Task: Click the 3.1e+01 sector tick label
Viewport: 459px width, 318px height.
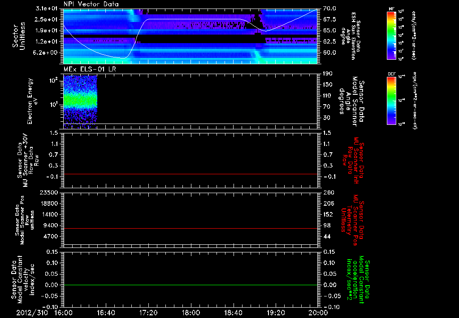Action: click(47, 9)
